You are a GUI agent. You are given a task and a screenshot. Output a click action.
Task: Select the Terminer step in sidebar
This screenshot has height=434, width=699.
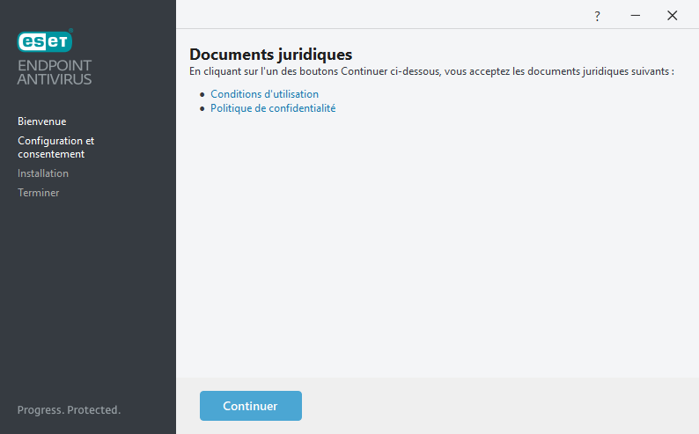[x=39, y=193]
